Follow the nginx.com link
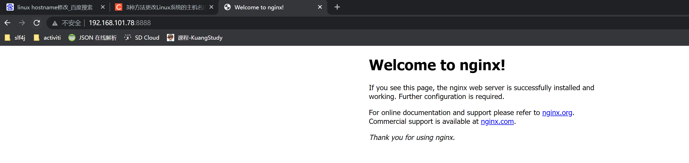This screenshot has height=163, width=689. pyautogui.click(x=497, y=121)
